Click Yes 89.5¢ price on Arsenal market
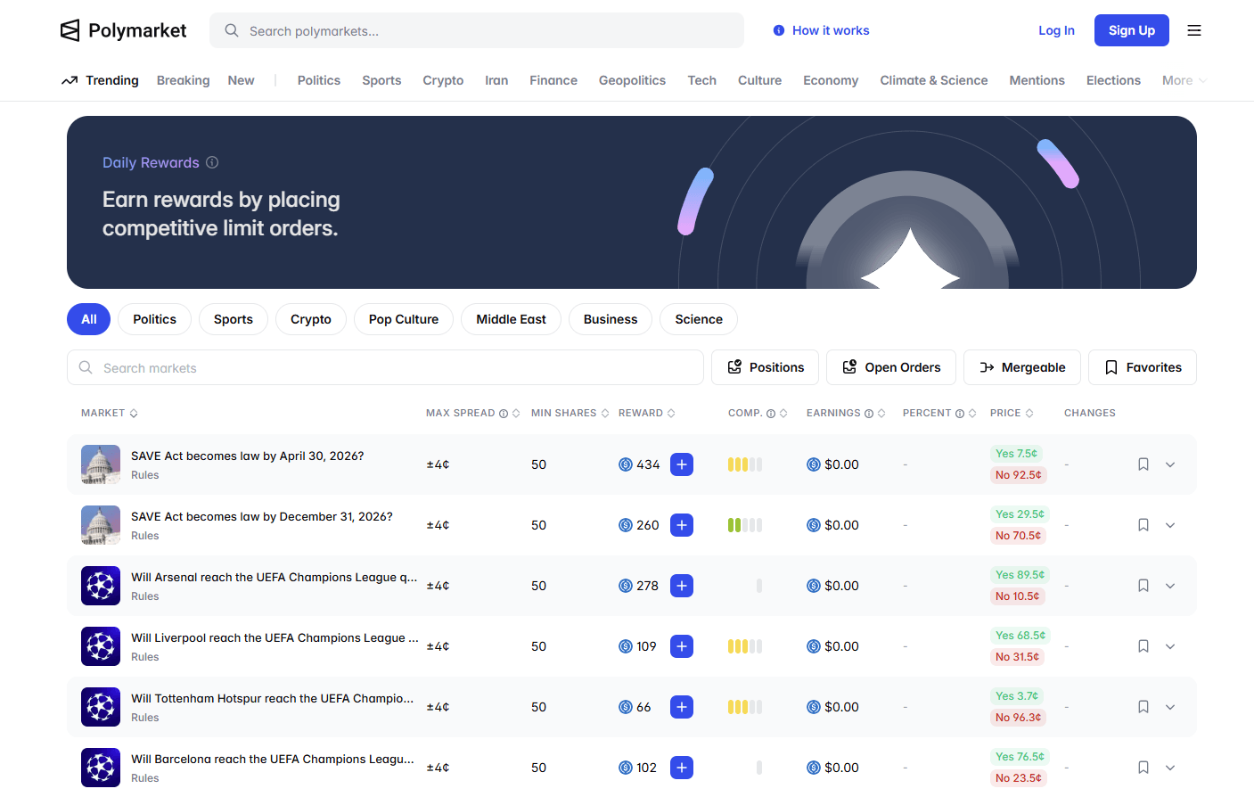 [1020, 575]
